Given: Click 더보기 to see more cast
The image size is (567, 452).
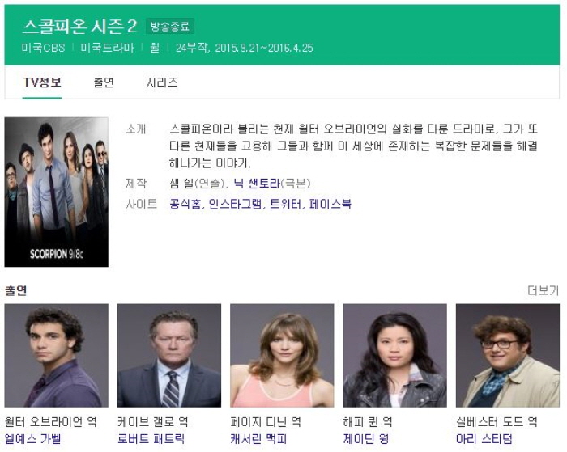Looking at the screenshot, I should [544, 290].
